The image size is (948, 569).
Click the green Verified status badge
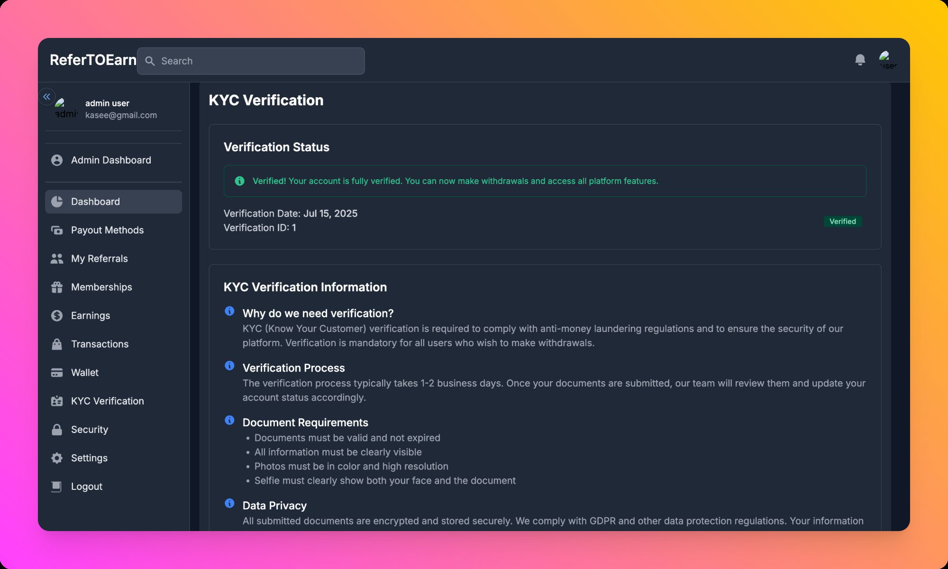(x=842, y=221)
